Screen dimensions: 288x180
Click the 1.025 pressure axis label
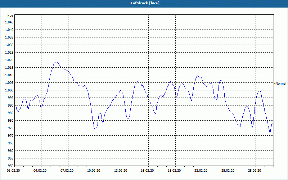pos(9,52)
